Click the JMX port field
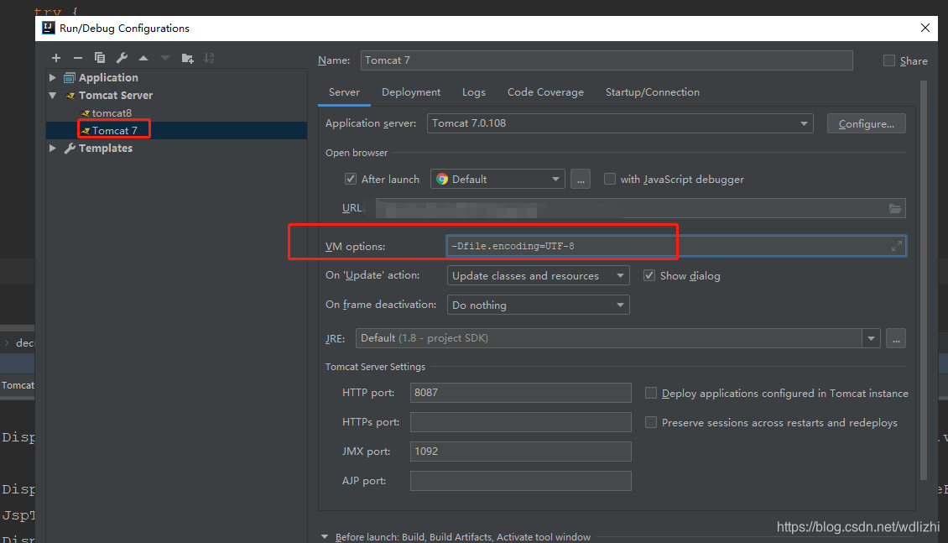This screenshot has width=948, height=543. [x=520, y=452]
